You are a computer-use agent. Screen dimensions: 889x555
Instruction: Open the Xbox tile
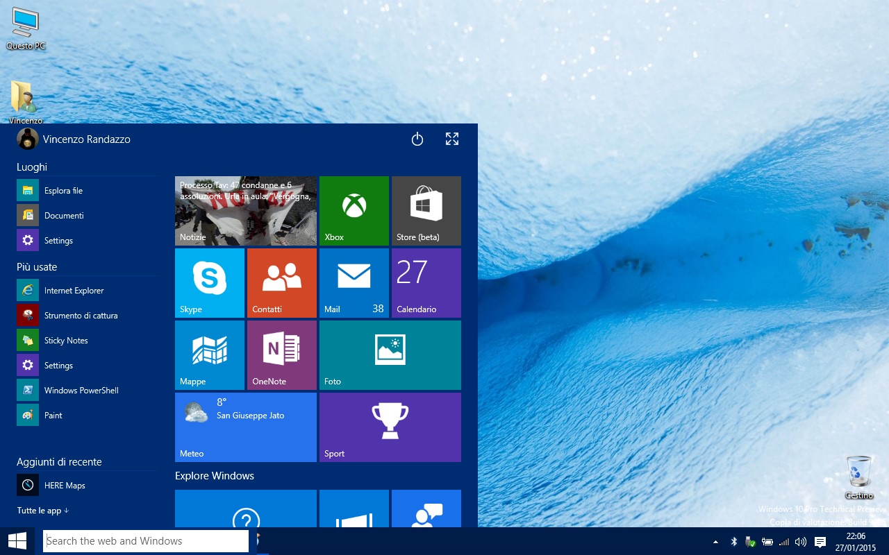click(x=354, y=211)
